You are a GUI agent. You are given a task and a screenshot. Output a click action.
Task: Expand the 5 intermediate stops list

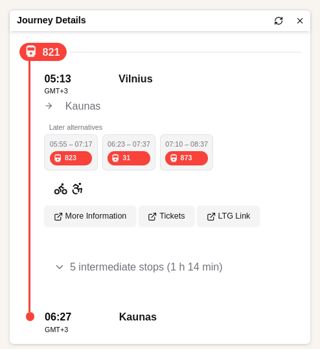click(x=139, y=267)
